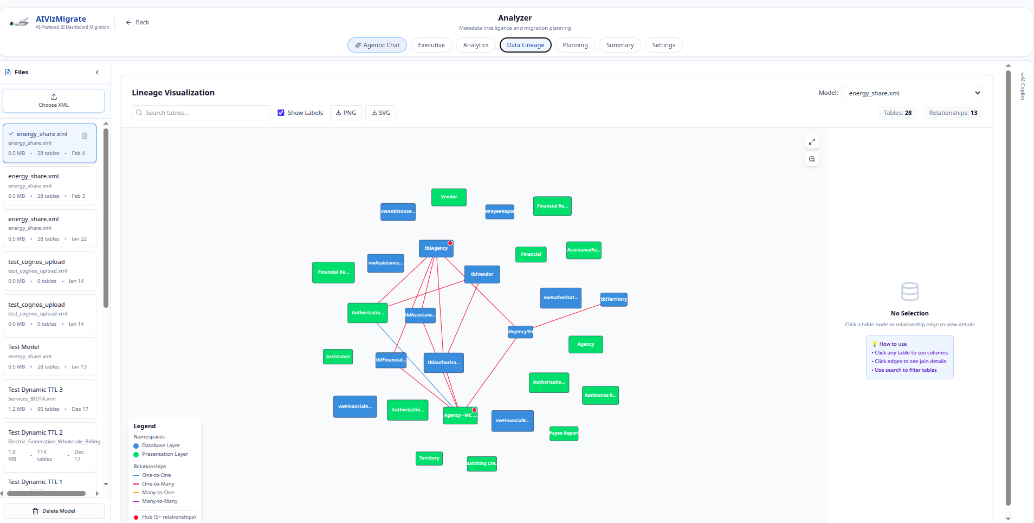
Task: Focus the Search tables input field
Action: [201, 113]
